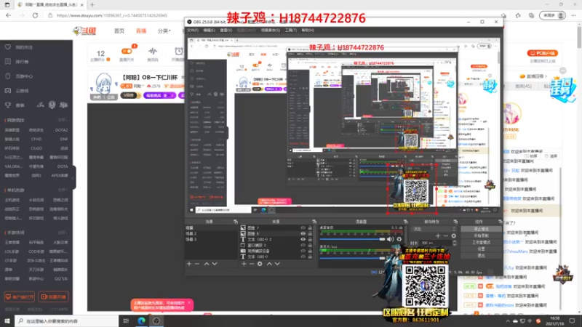Click Windows Start button

click(x=7, y=320)
